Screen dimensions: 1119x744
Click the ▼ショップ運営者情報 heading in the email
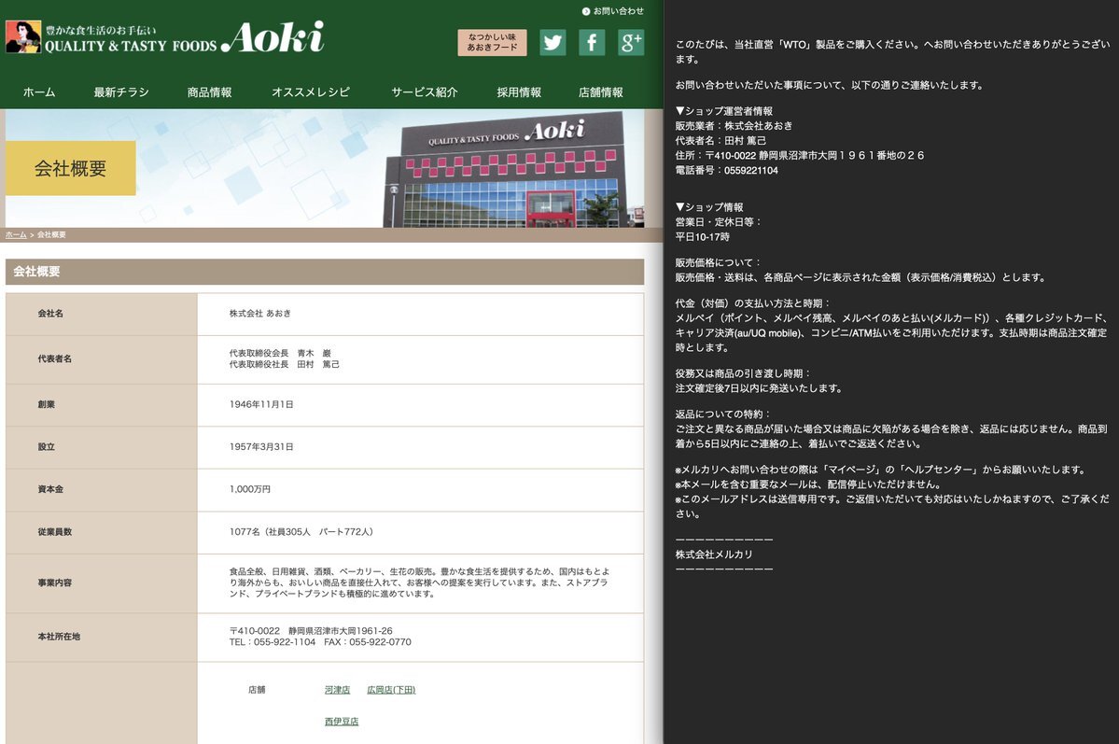pos(723,111)
